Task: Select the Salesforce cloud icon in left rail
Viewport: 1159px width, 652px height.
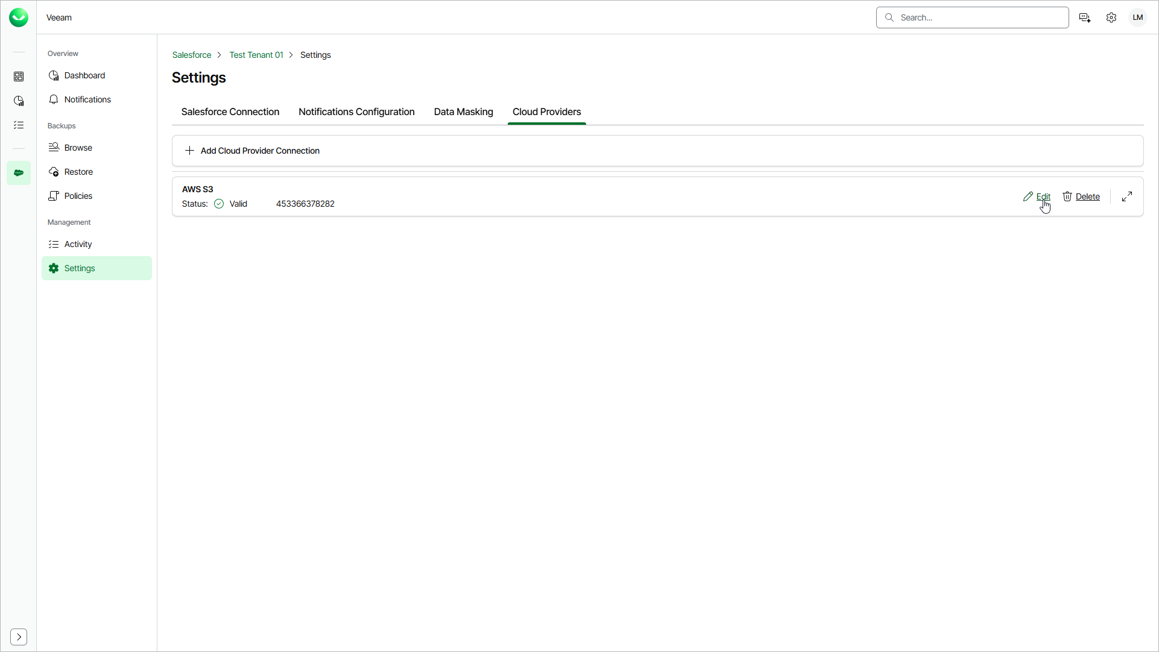Action: [19, 173]
